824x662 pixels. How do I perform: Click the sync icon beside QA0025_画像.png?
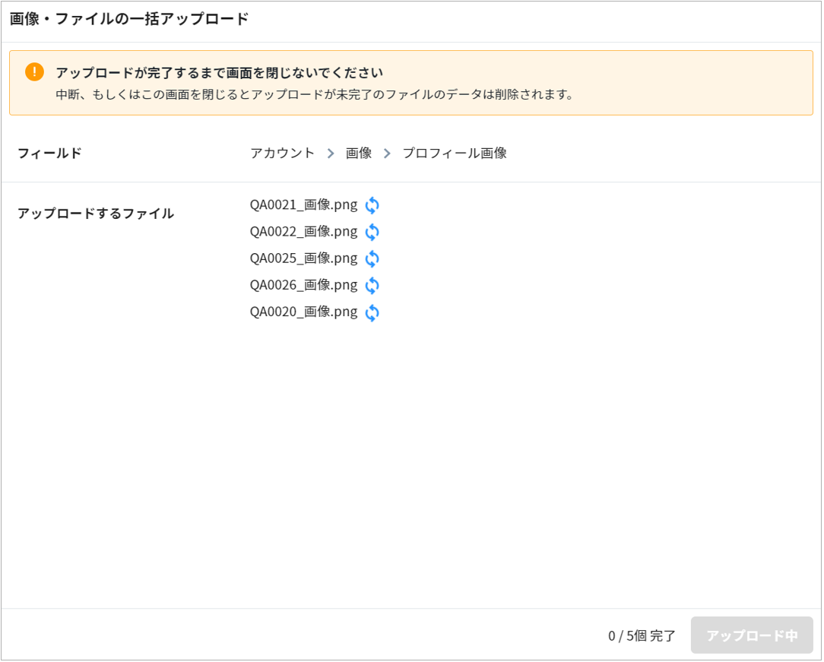372,258
